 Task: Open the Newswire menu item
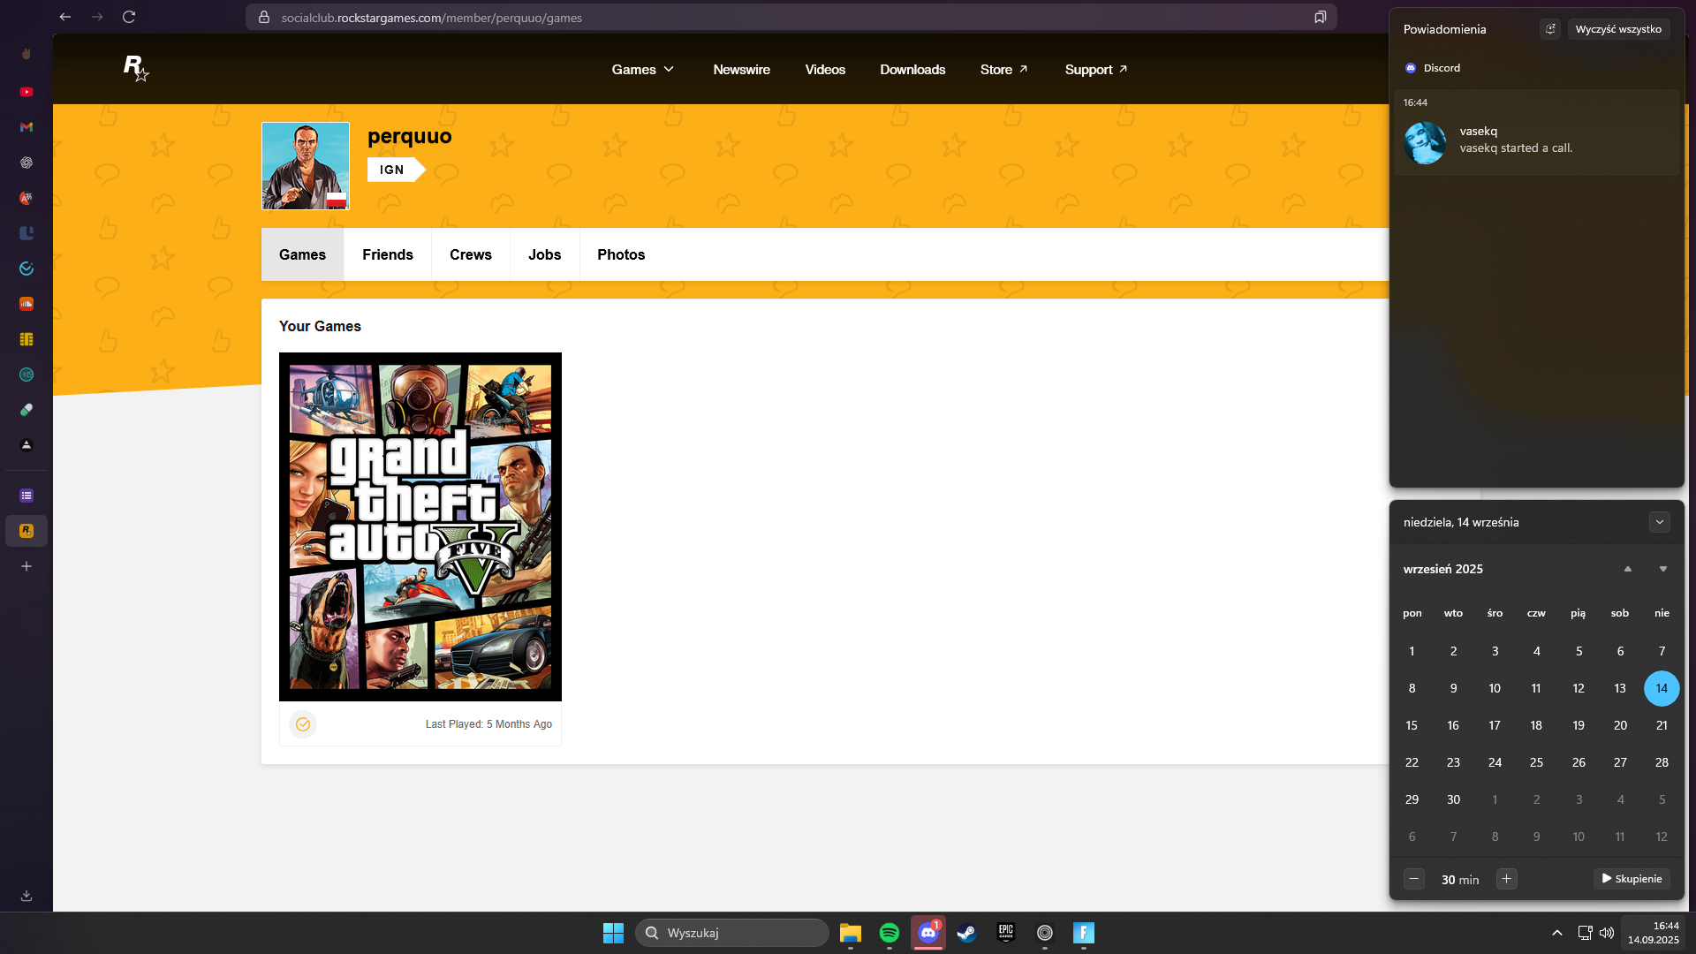pos(742,69)
